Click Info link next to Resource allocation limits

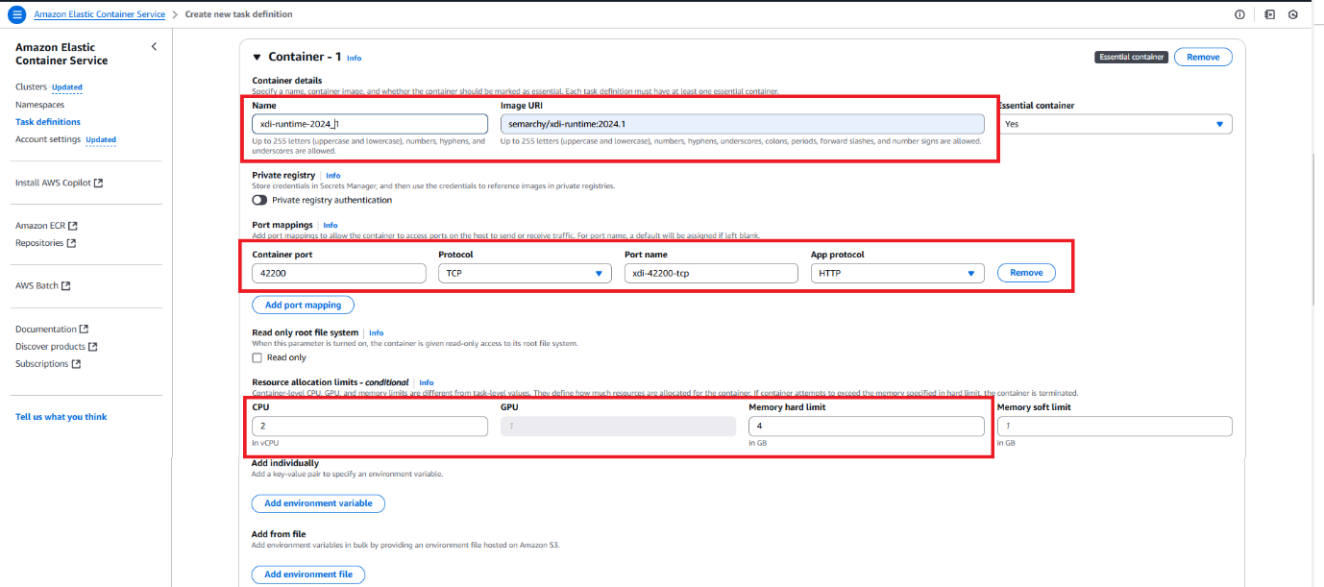pyautogui.click(x=427, y=382)
